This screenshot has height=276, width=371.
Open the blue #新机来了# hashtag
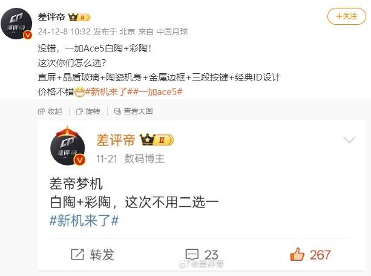pos(84,220)
